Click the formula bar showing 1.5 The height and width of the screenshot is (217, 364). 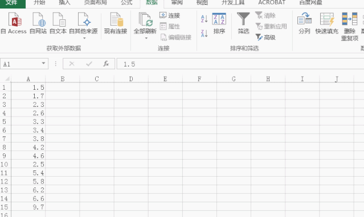coord(240,64)
